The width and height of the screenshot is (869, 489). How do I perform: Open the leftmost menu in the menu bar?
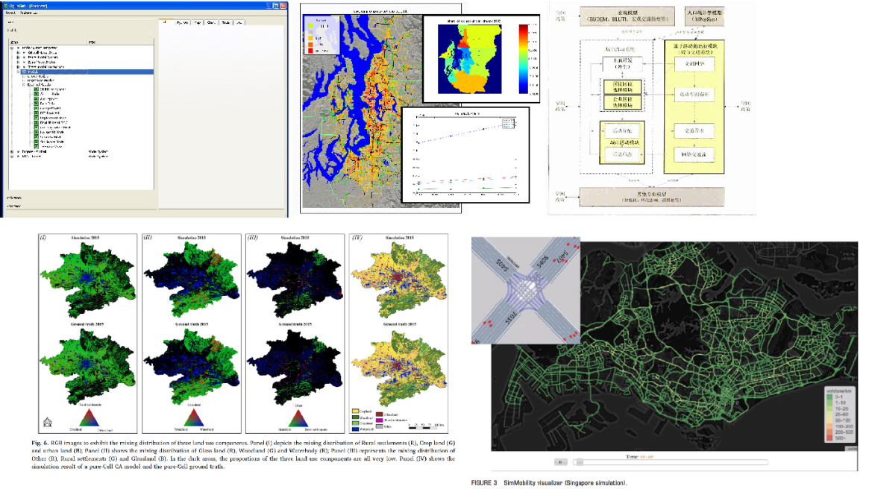[12, 13]
